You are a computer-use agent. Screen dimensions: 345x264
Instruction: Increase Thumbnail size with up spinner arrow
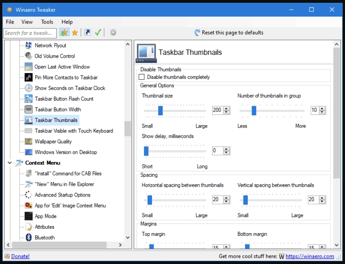point(227,108)
